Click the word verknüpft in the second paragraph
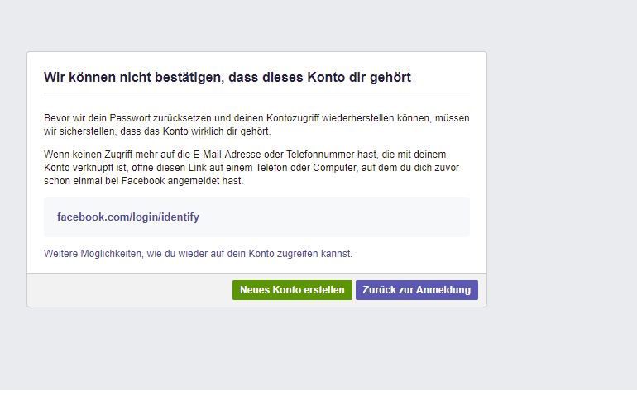Image resolution: width=637 pixels, height=395 pixels. coord(102,167)
